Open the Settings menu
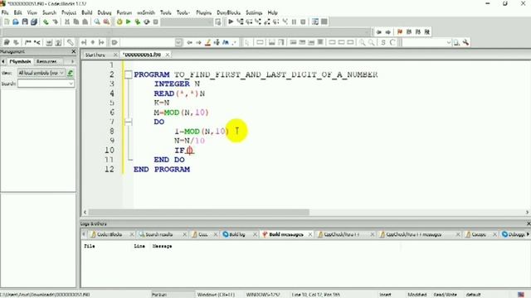The image size is (531, 298). [x=254, y=12]
